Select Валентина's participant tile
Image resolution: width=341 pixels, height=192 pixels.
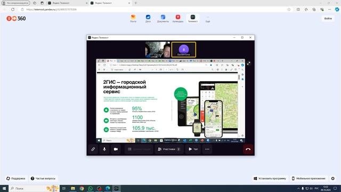click(x=184, y=50)
